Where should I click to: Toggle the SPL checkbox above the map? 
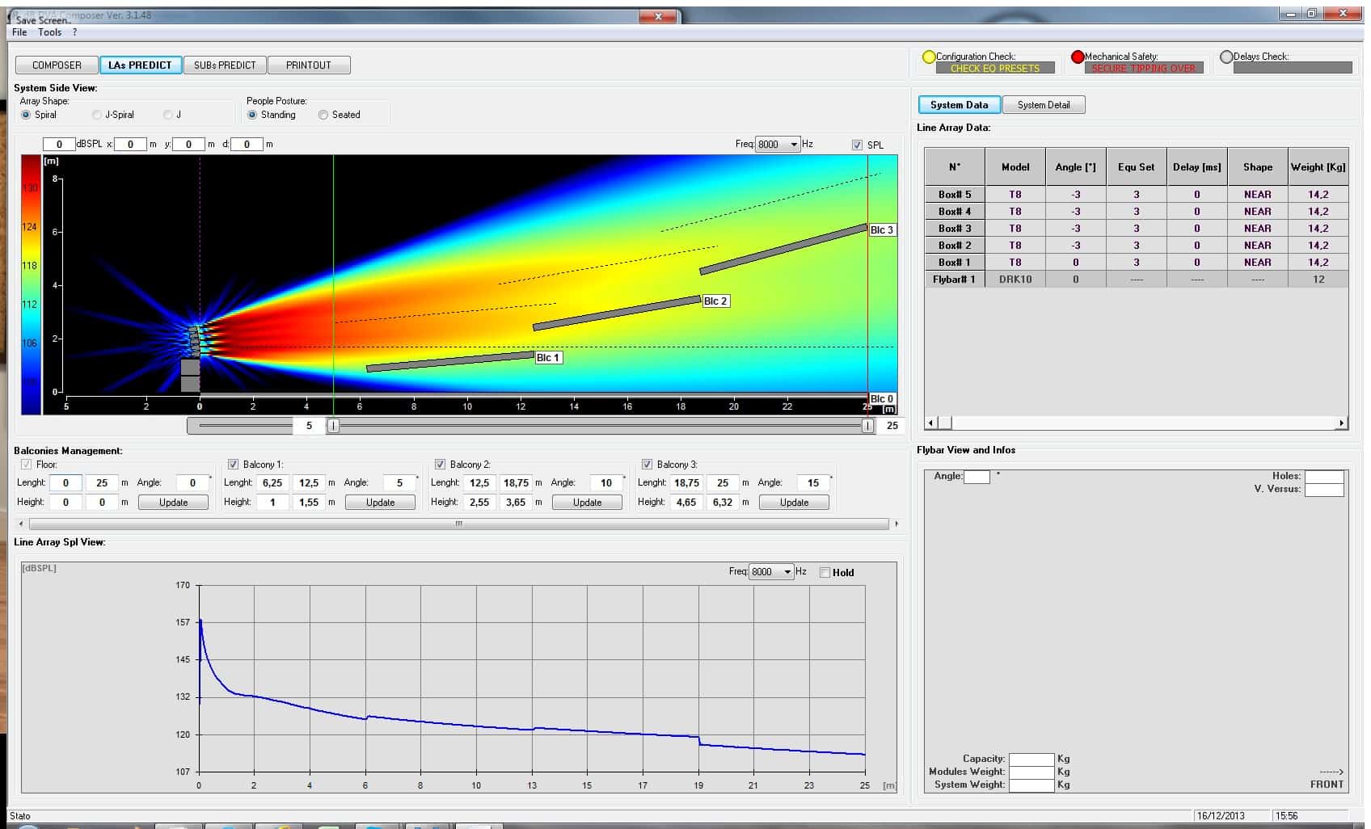[857, 145]
